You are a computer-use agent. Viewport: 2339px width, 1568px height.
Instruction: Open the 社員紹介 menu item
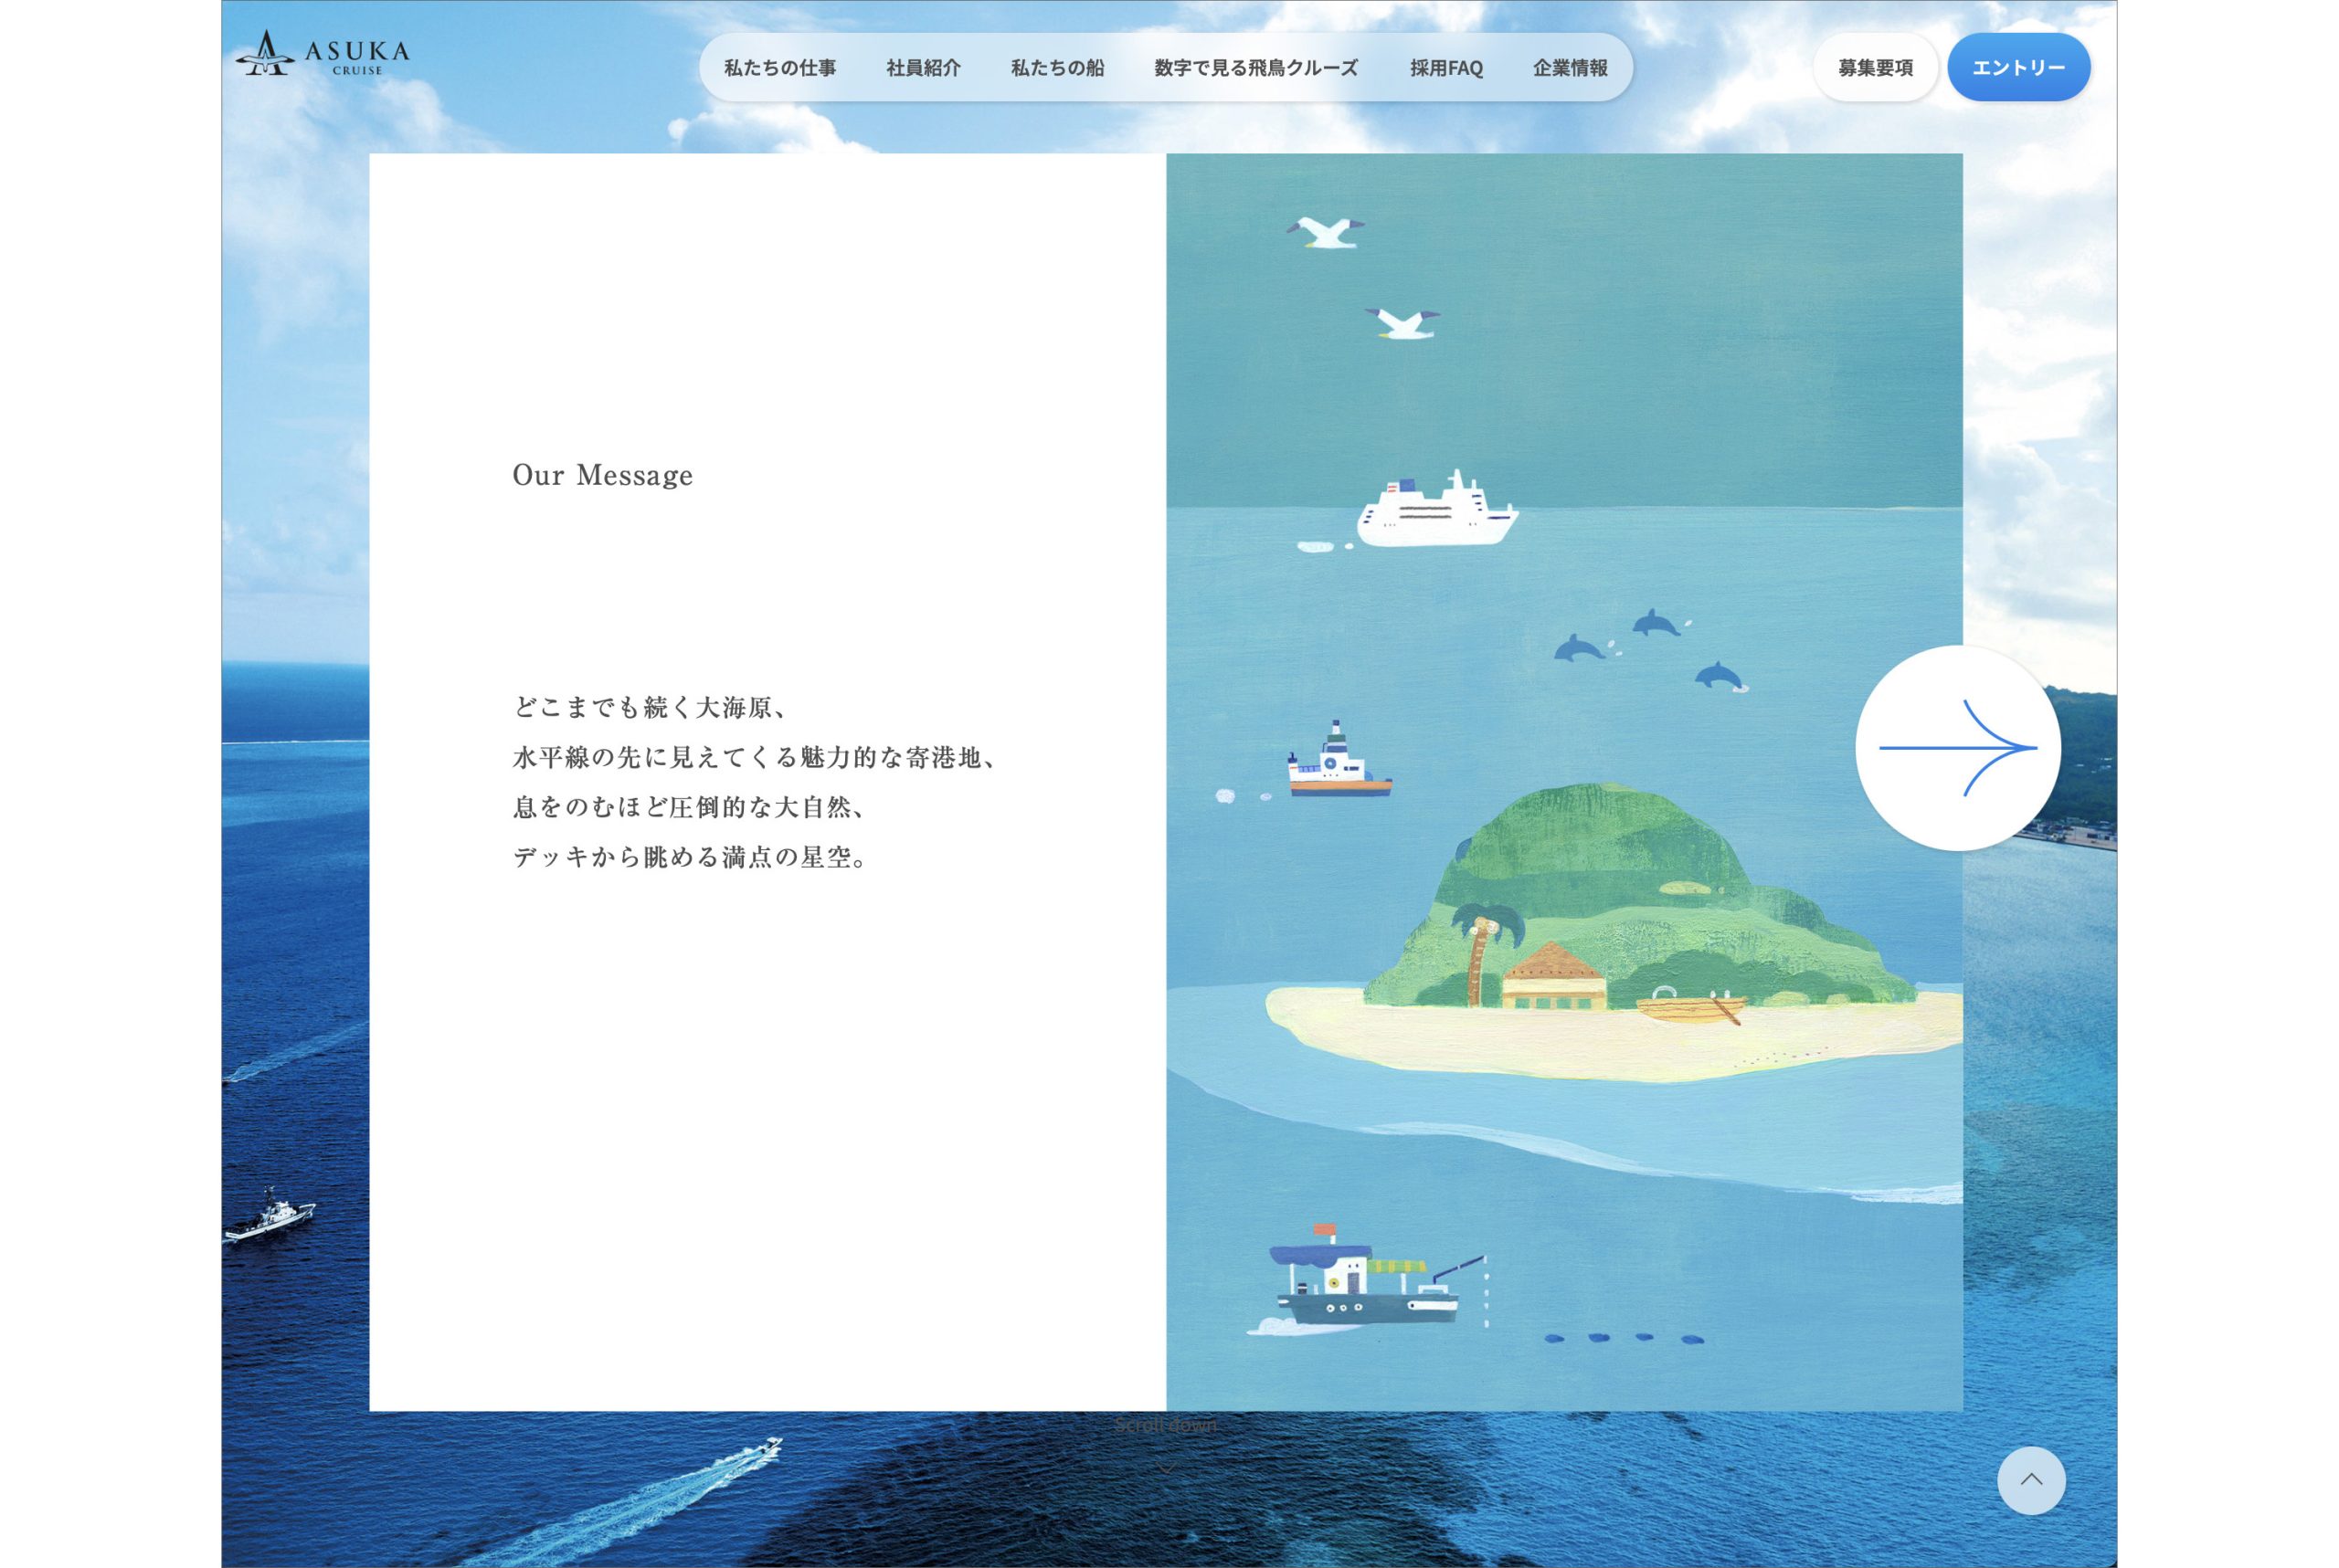coord(923,68)
